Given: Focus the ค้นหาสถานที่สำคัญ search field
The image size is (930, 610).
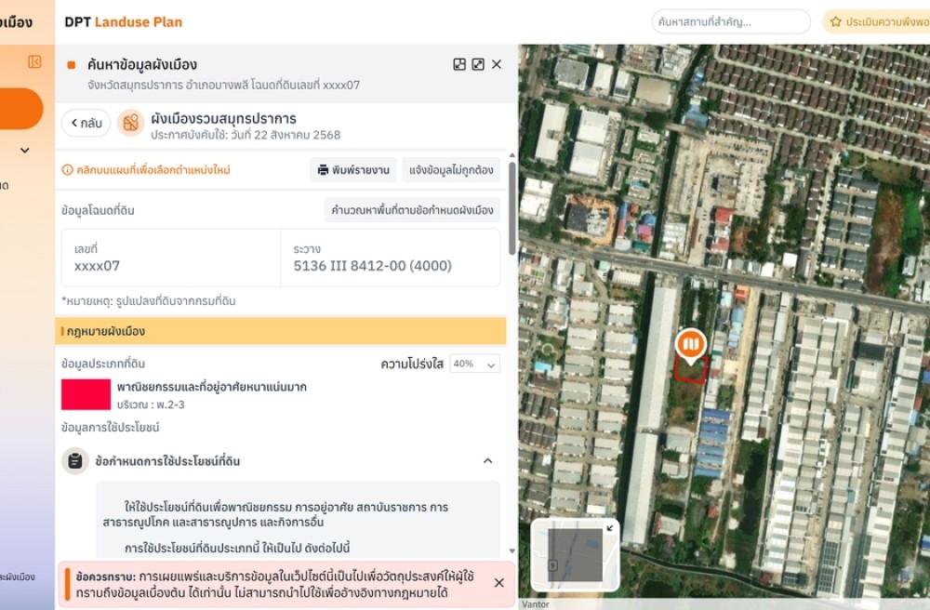Looking at the screenshot, I should tap(731, 22).
